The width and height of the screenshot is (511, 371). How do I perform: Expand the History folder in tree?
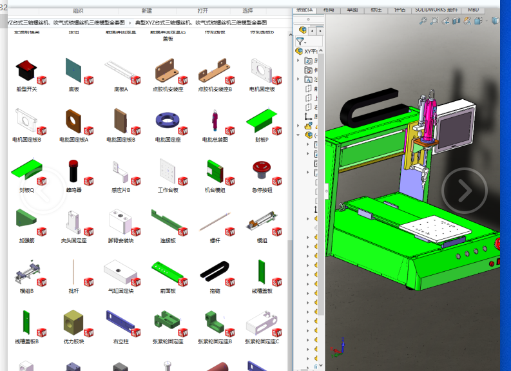tap(298, 61)
